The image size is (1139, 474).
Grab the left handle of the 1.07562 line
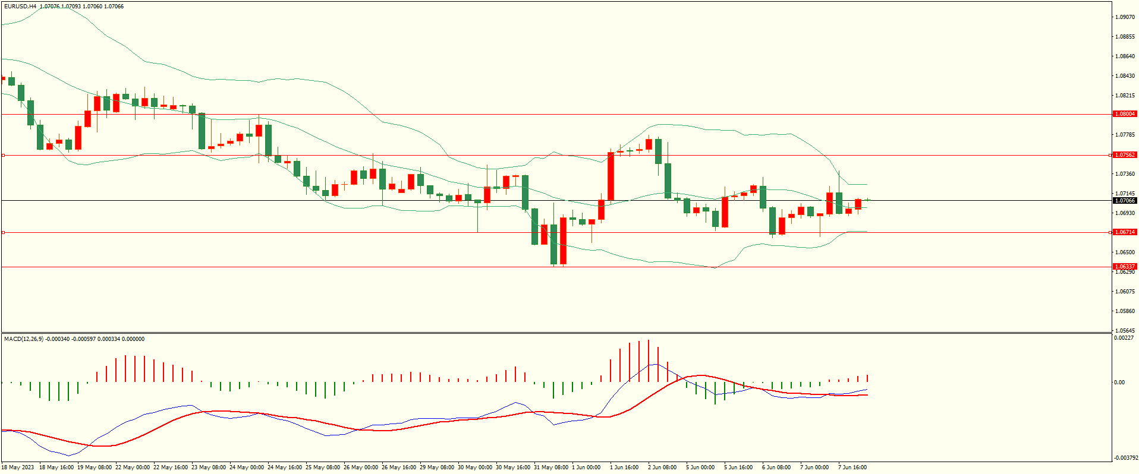(x=4, y=155)
